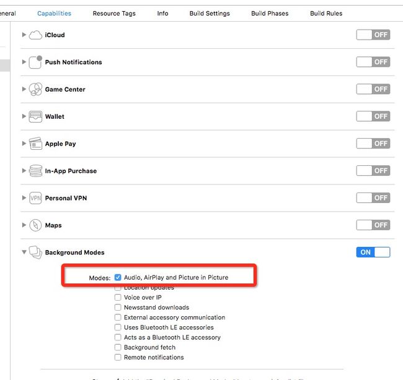Switch to the Info tab

click(162, 14)
